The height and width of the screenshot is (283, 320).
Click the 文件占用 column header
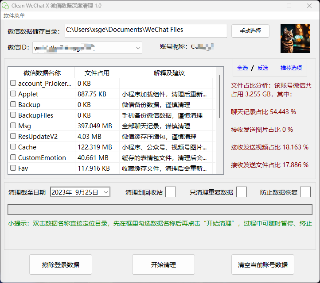point(97,73)
